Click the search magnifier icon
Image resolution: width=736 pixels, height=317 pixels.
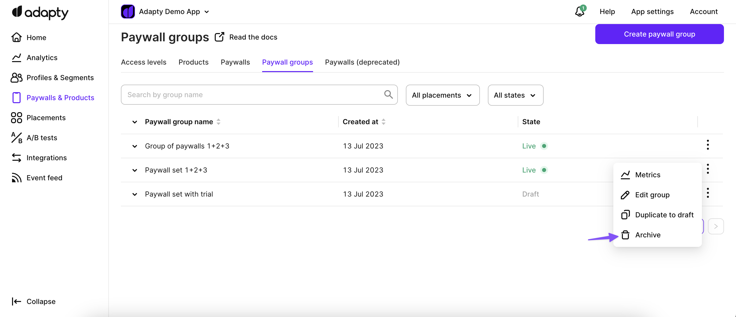388,95
